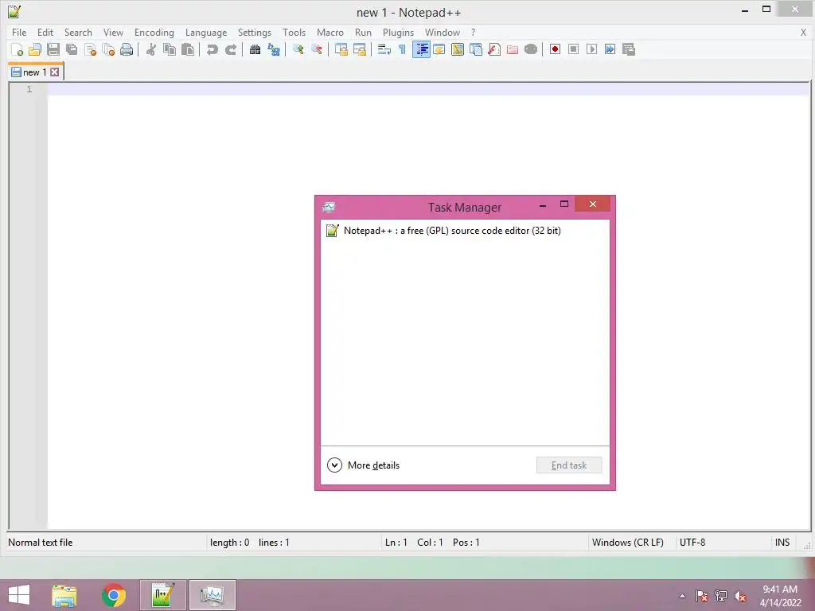This screenshot has width=815, height=611.
Task: Click the New file toolbar icon
Action: click(x=17, y=49)
